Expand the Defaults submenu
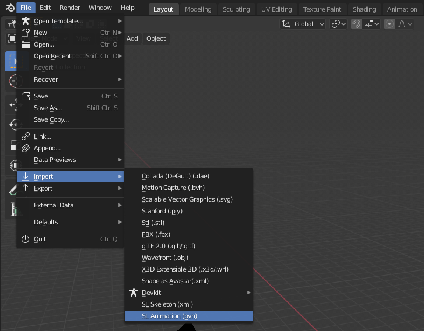Screen dimensions: 424x331 coord(71,222)
